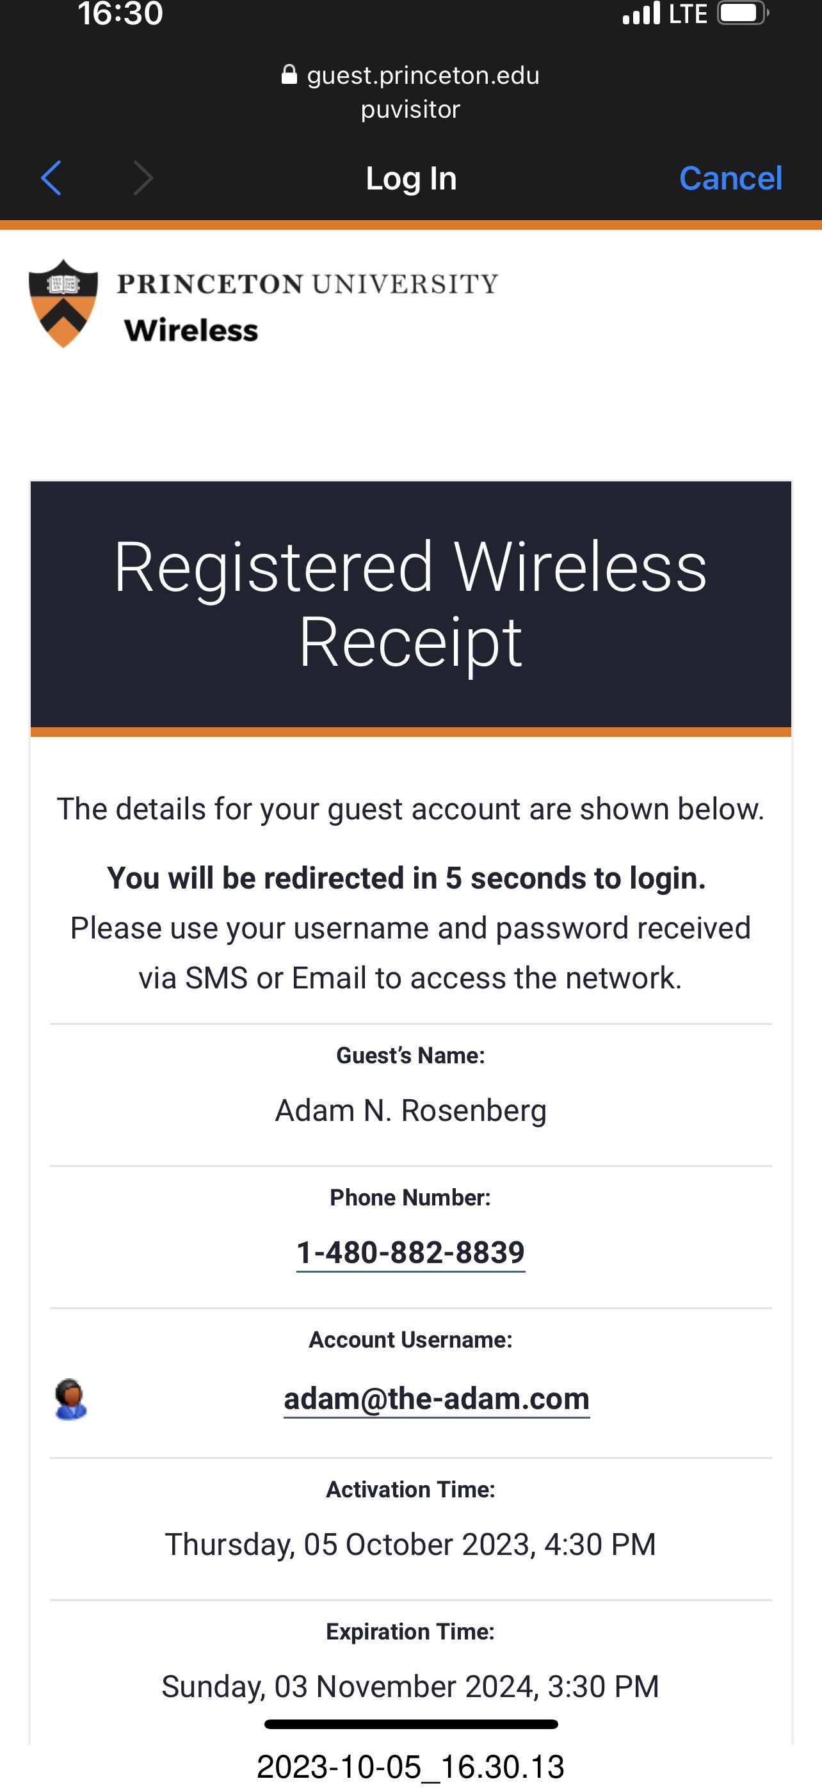Image resolution: width=822 pixels, height=1788 pixels.
Task: Open the phone number 1-480-882-8839 link
Action: pyautogui.click(x=410, y=1253)
